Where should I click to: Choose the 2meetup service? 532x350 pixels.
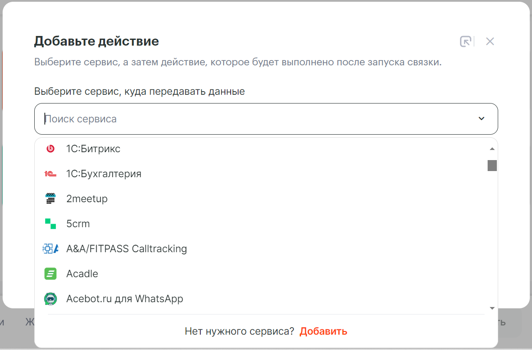click(261, 199)
